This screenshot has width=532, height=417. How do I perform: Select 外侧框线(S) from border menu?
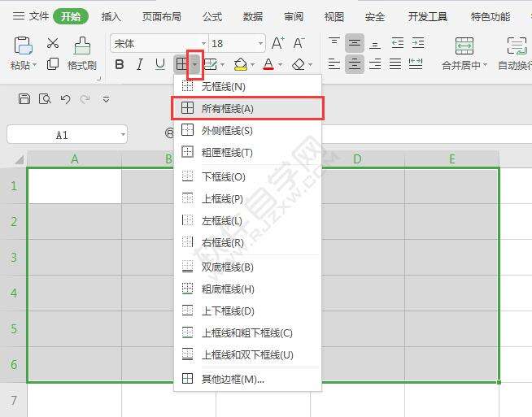point(247,131)
